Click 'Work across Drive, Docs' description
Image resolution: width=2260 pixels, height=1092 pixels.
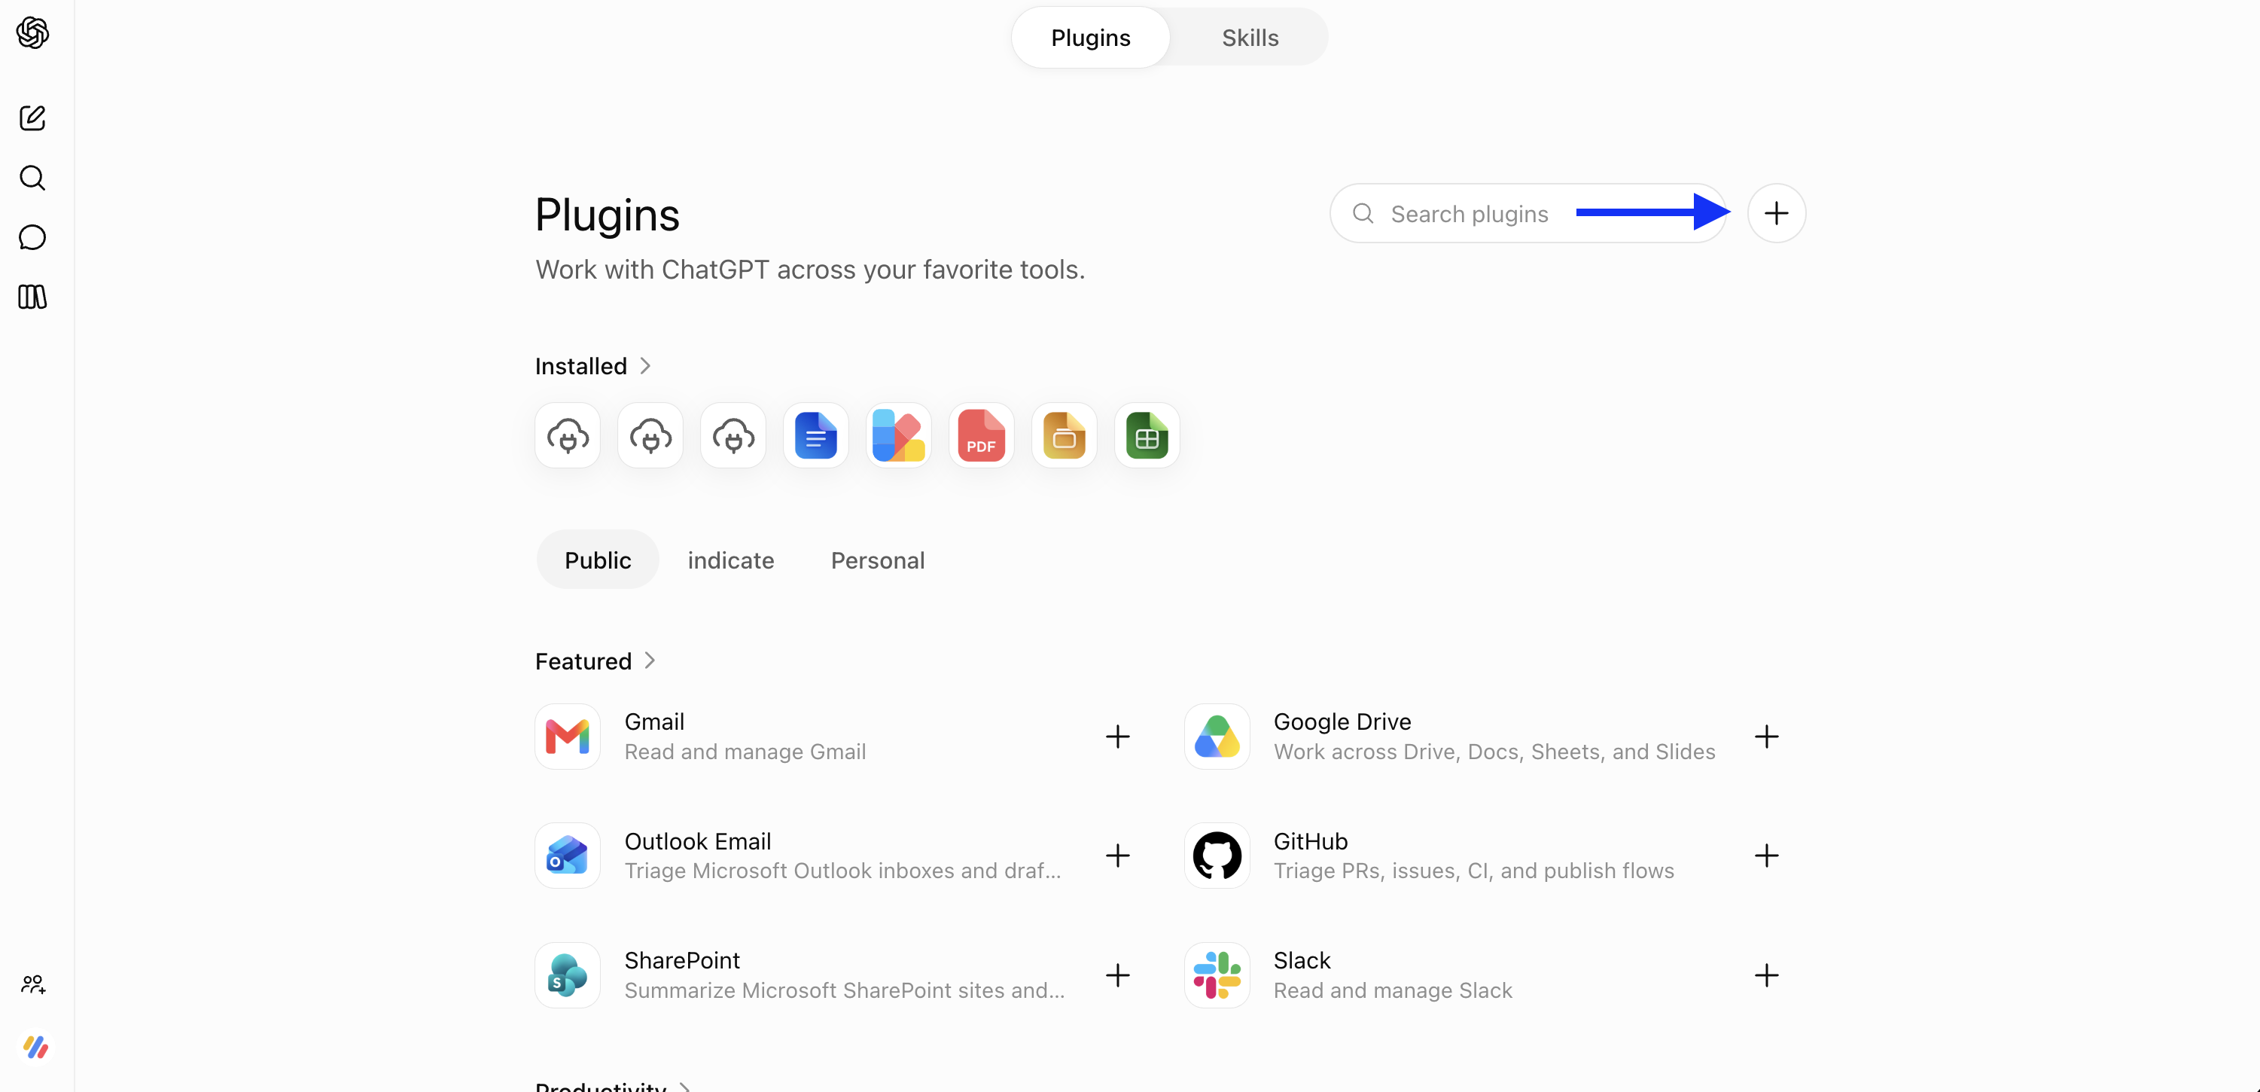point(1494,752)
